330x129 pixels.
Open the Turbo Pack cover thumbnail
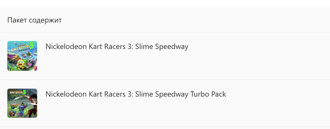point(22,103)
